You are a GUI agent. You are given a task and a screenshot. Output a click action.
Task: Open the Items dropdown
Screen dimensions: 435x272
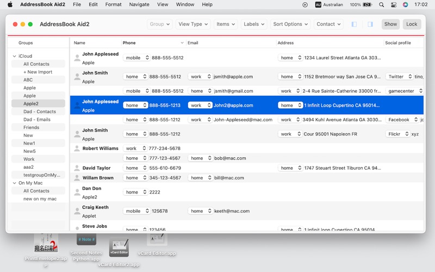coord(226,24)
